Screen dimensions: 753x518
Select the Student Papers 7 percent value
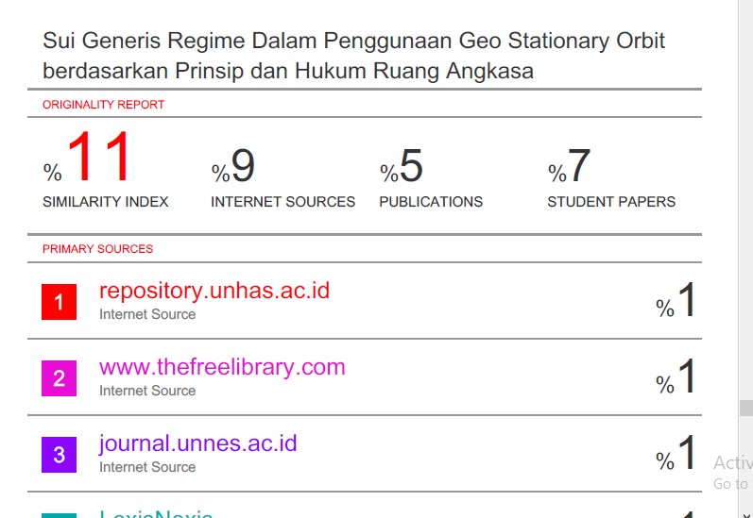577,166
